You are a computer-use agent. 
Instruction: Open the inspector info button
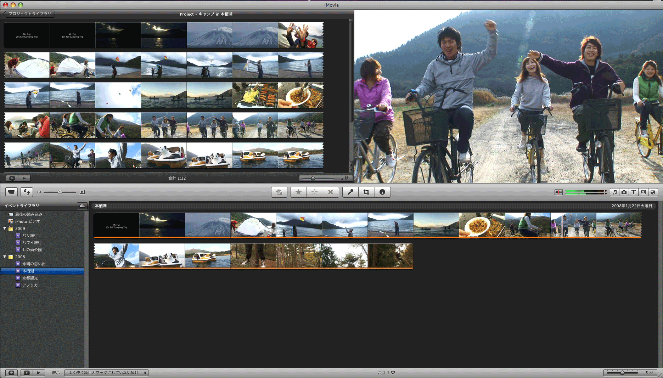click(382, 192)
